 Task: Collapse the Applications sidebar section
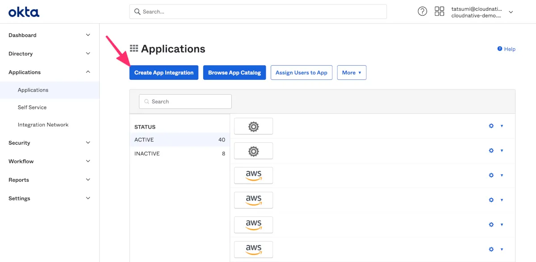(88, 72)
